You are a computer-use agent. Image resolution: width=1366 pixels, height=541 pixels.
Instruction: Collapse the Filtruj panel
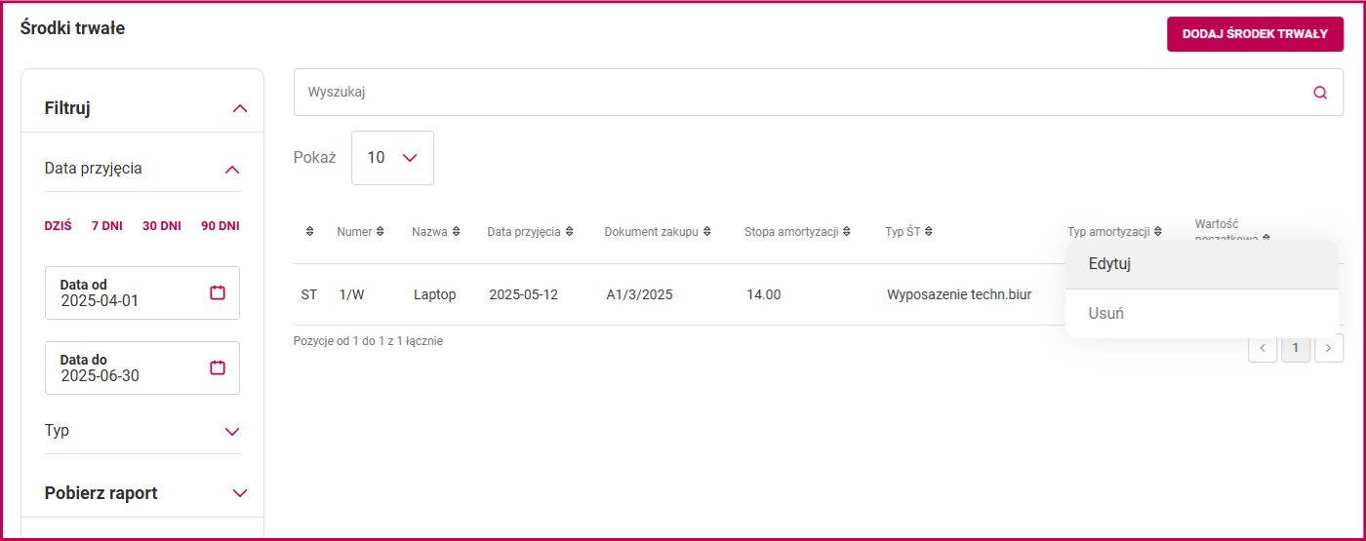coord(240,108)
